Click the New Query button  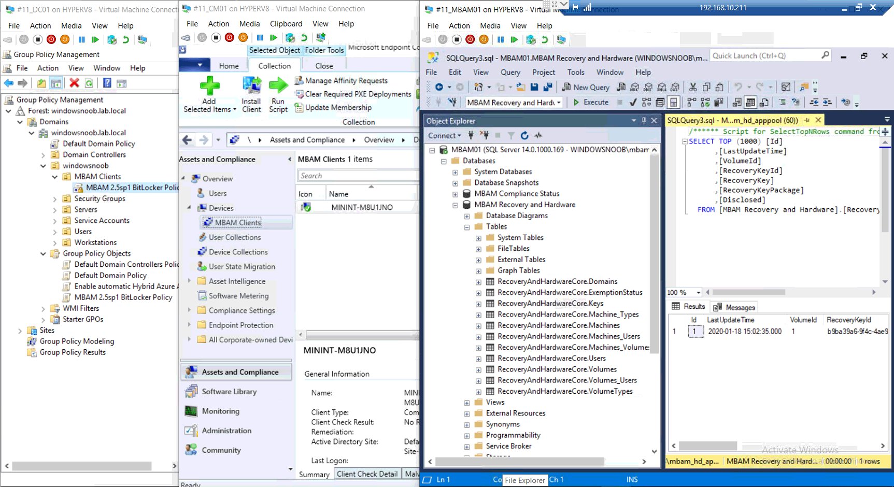click(x=586, y=87)
